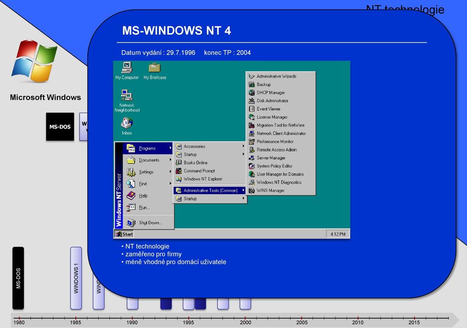
Task: Expand the Settings submenu arrow
Action: pyautogui.click(x=170, y=172)
